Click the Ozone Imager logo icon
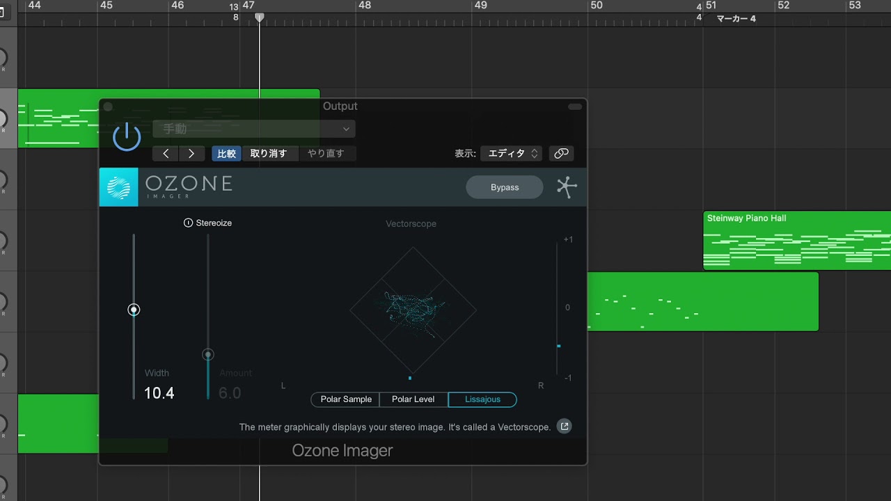 pyautogui.click(x=119, y=187)
